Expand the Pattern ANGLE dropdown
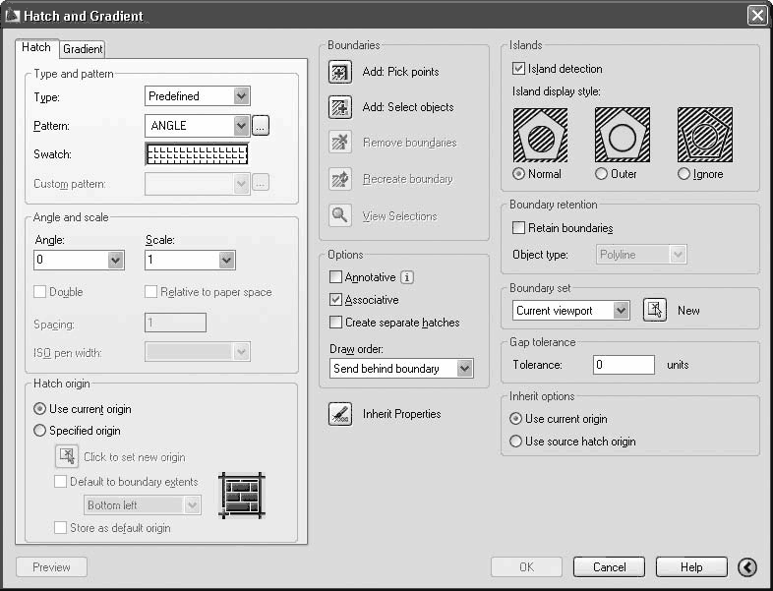The height and width of the screenshot is (591, 773). (241, 126)
